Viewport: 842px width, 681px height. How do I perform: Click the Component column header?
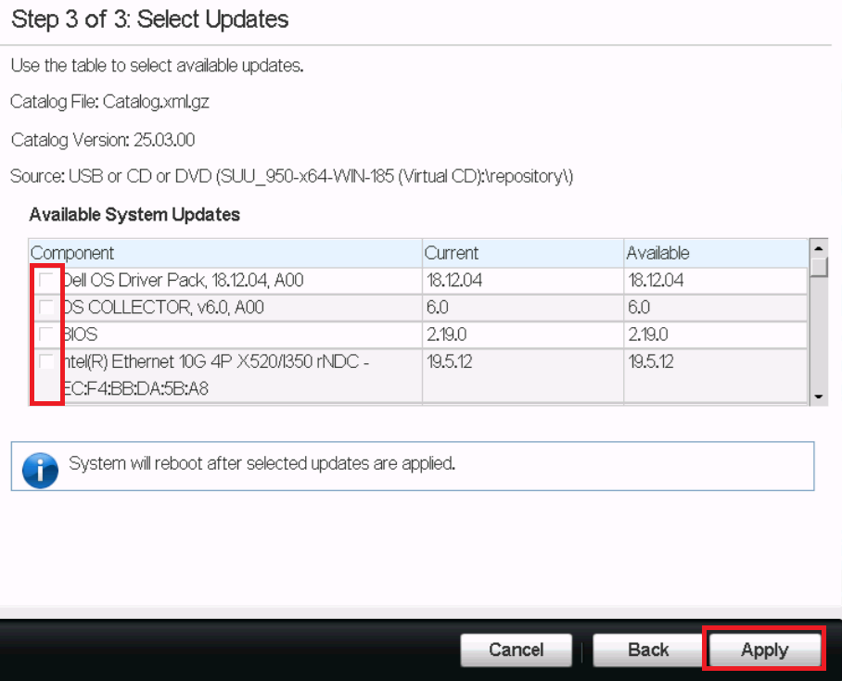[73, 253]
